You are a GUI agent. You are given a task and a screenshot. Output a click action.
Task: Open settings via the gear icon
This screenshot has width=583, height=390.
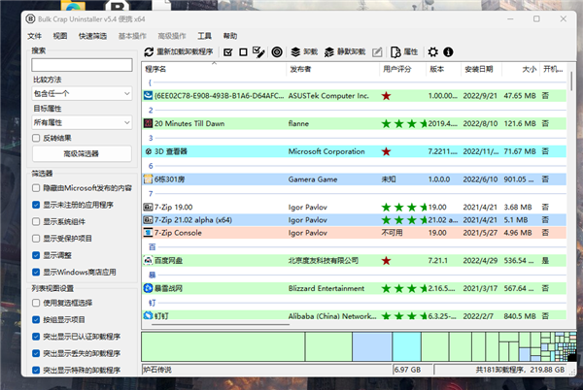pos(432,52)
